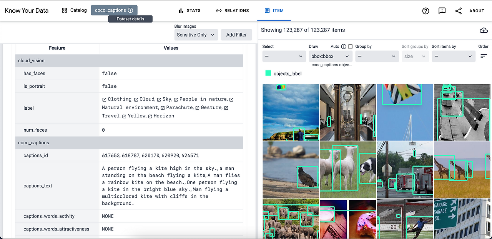Collapse the coco_captions section header
The image size is (492, 239).
pos(129,143)
